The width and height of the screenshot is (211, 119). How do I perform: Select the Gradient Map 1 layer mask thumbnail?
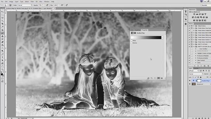[x=199, y=81]
